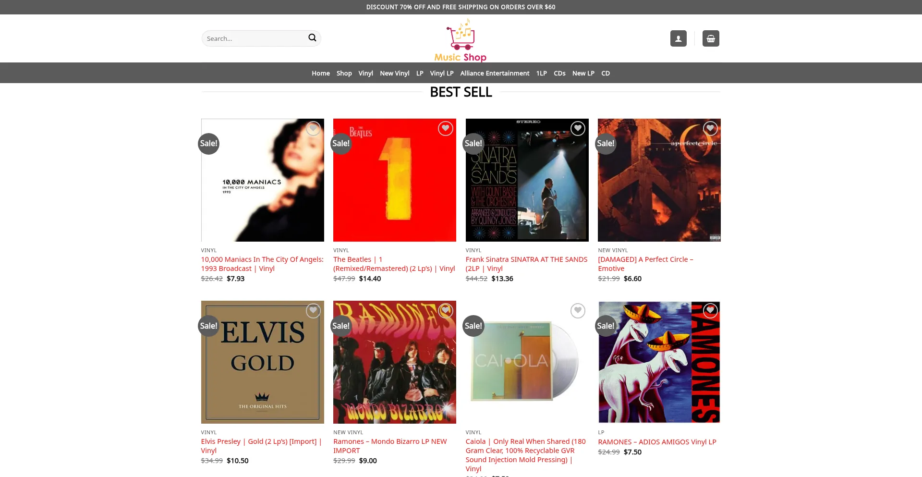Click the search magnifier icon
The height and width of the screenshot is (477, 922).
tap(312, 38)
